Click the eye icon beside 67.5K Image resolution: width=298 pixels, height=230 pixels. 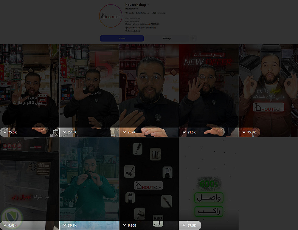point(184,225)
